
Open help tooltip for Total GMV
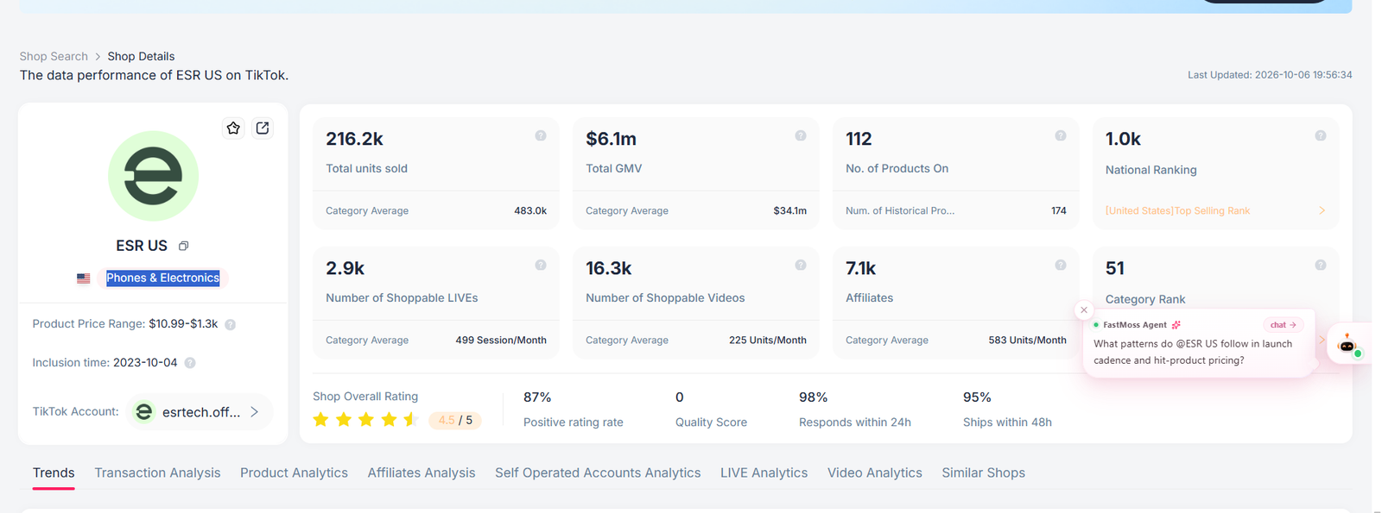[801, 135]
